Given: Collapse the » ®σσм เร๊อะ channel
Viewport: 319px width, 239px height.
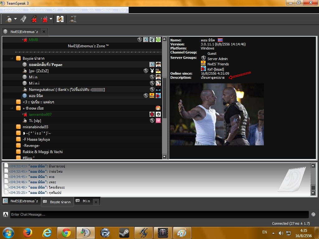Looking at the screenshot, I should 12,108.
